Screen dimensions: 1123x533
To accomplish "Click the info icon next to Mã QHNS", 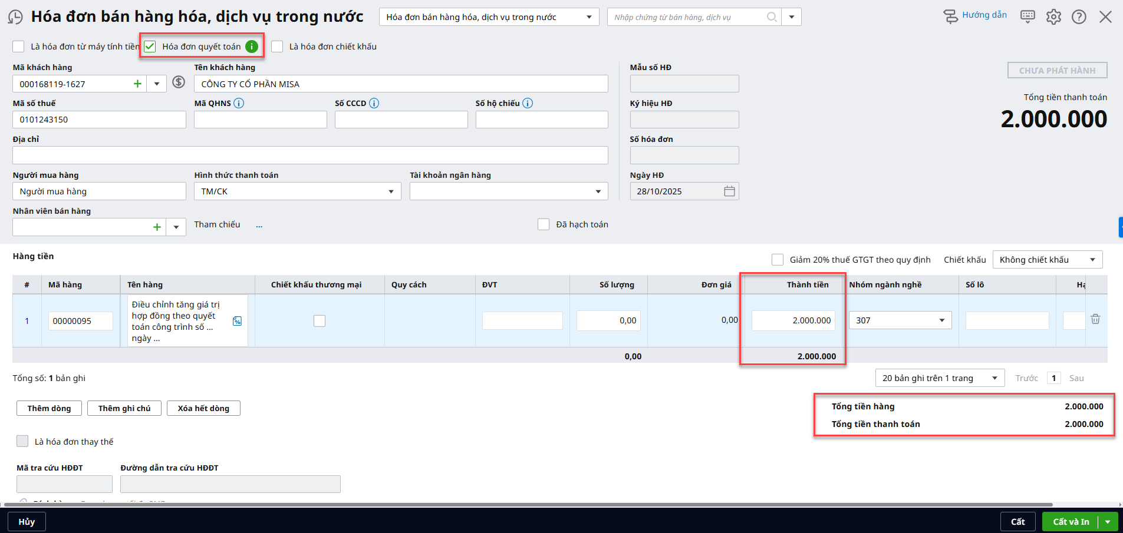I will point(239,103).
